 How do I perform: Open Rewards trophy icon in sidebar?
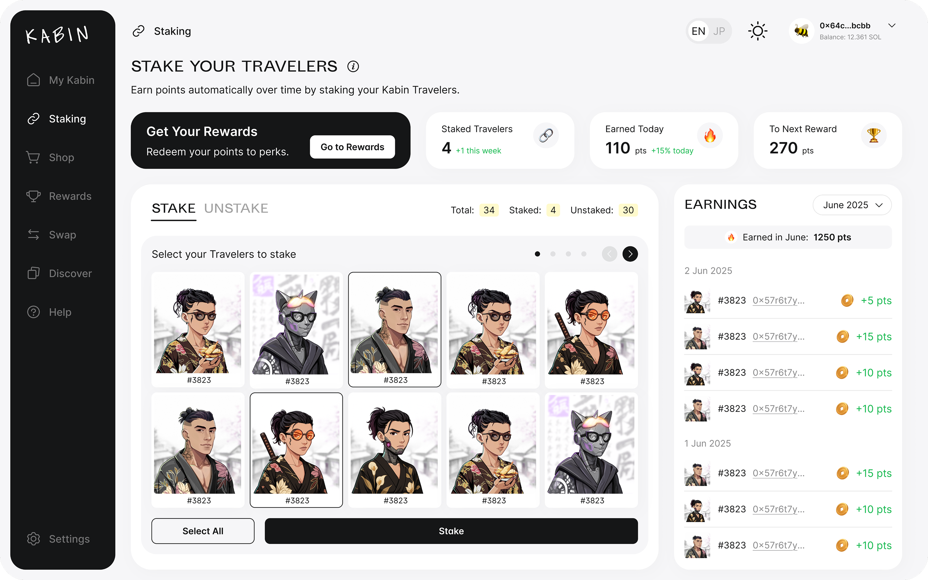tap(34, 196)
